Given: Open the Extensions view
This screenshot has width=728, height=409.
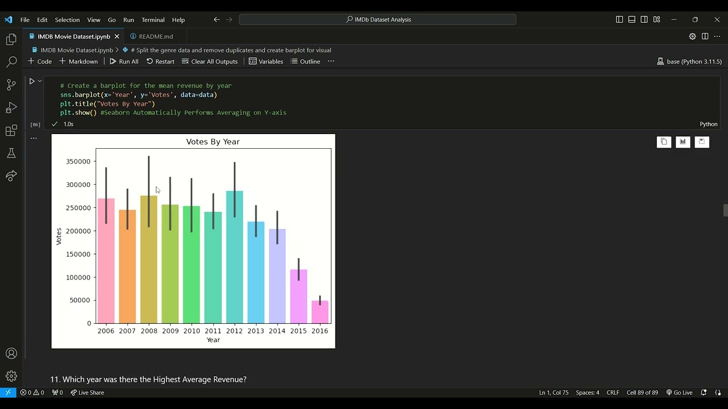Looking at the screenshot, I should point(11,131).
